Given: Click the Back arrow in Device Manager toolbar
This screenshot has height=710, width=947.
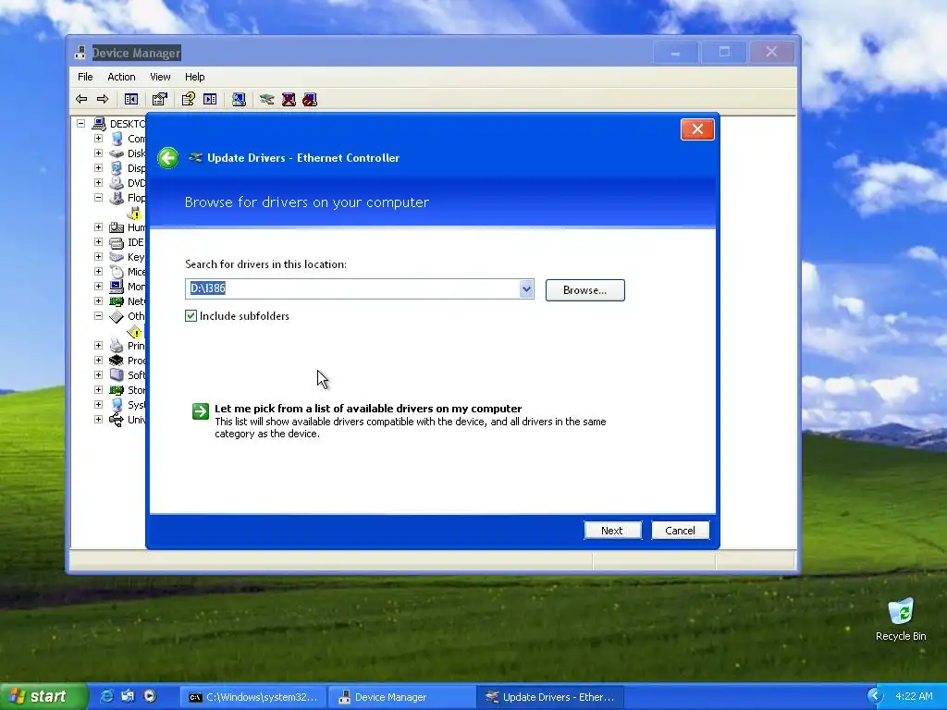Looking at the screenshot, I should [x=81, y=99].
